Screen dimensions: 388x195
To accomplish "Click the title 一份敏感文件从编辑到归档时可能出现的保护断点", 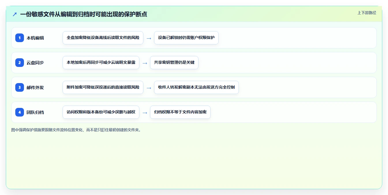I will coord(84,14).
